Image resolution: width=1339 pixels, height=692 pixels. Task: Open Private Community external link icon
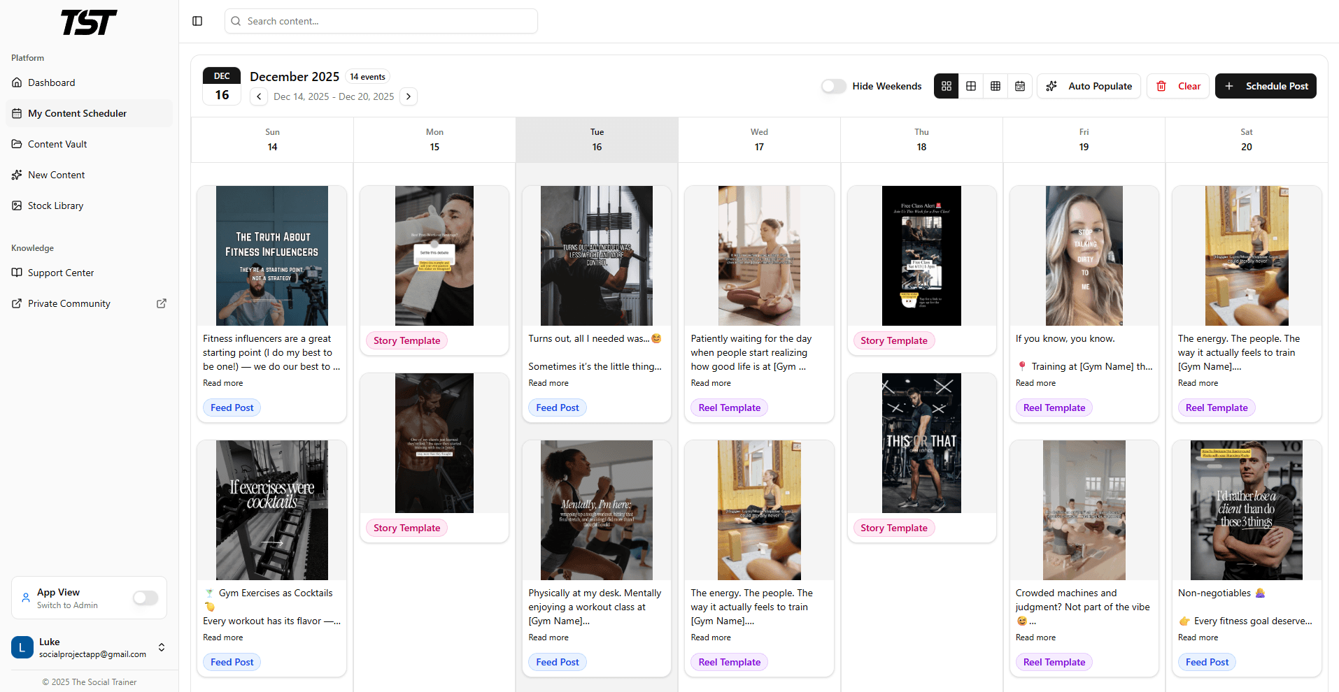click(162, 303)
